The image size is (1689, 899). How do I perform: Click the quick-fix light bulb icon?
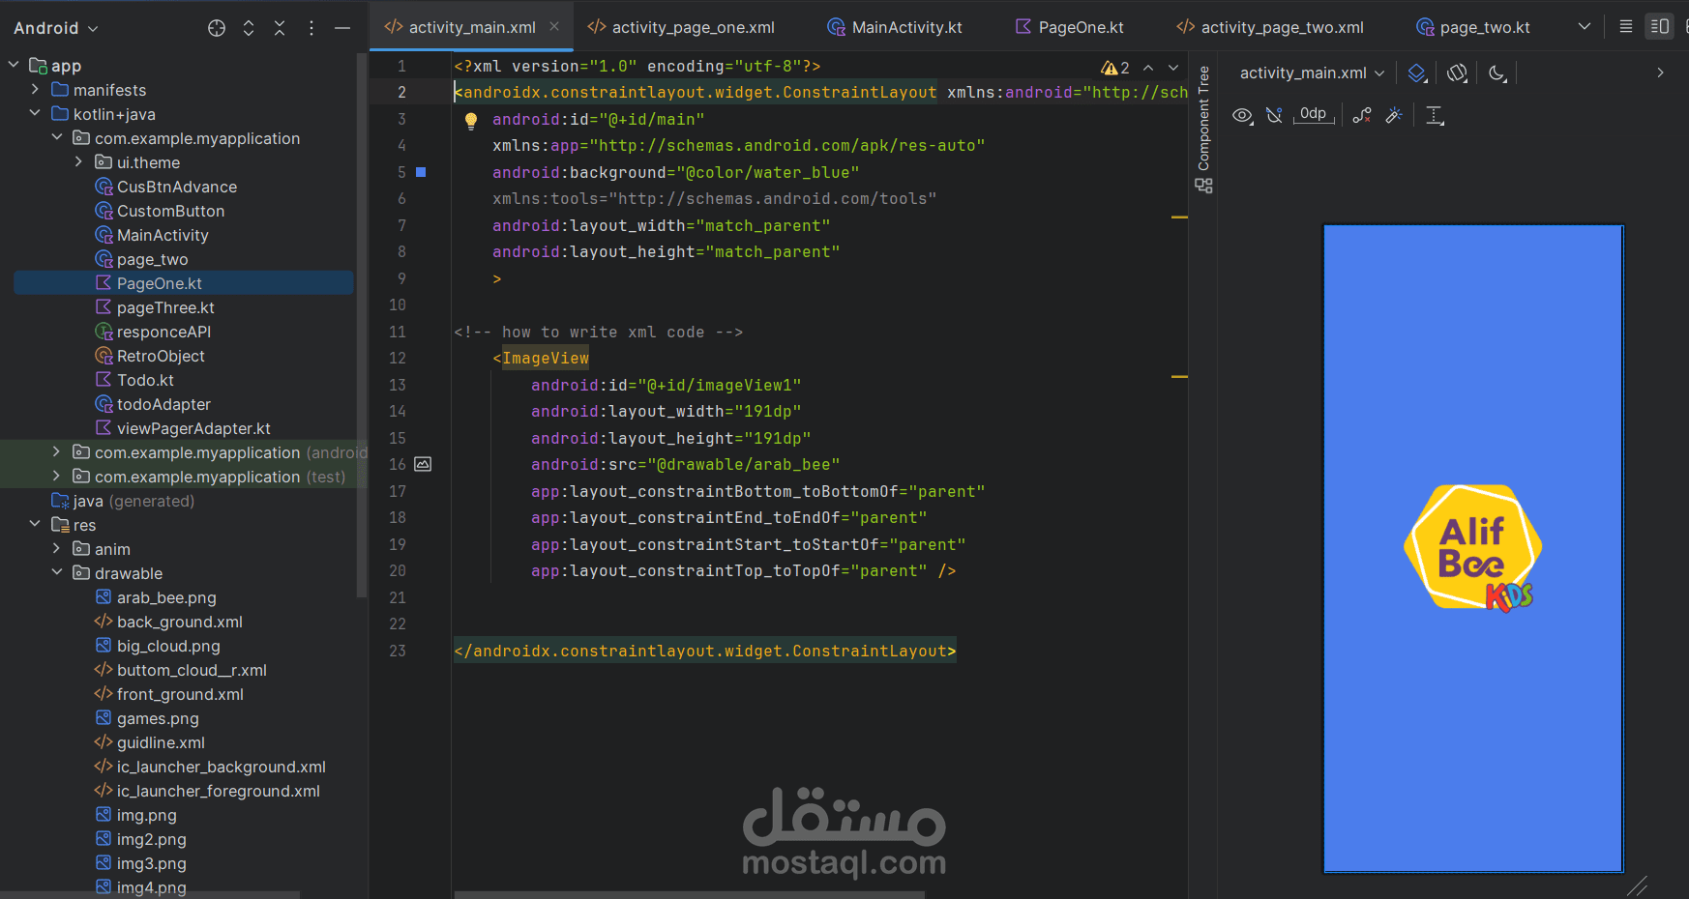pos(471,121)
